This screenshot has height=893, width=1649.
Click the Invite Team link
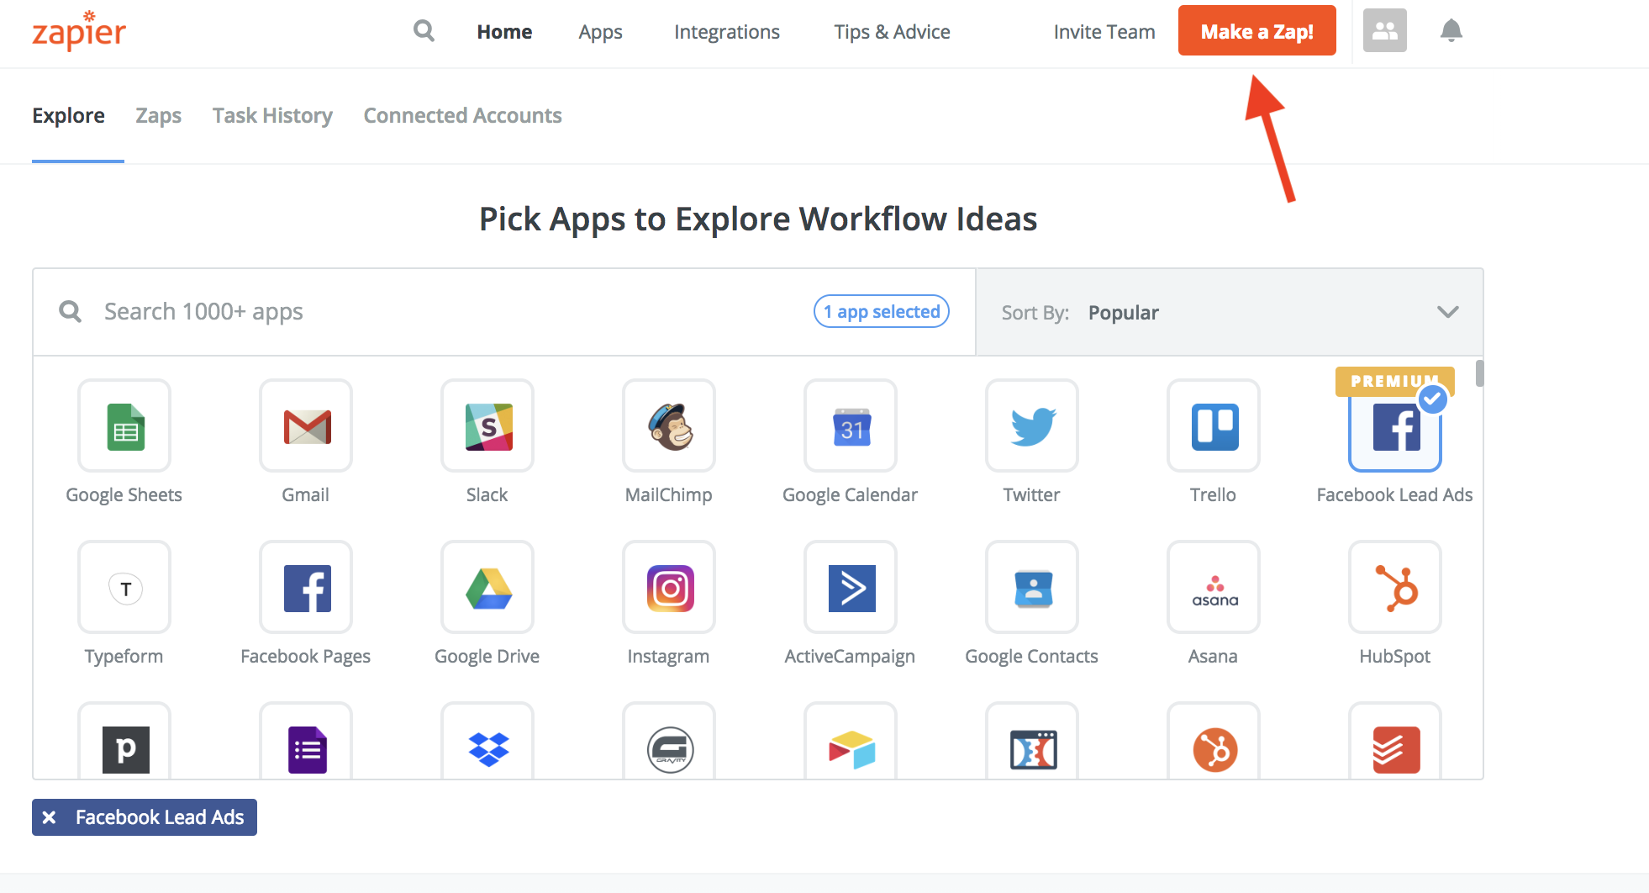(x=1104, y=32)
